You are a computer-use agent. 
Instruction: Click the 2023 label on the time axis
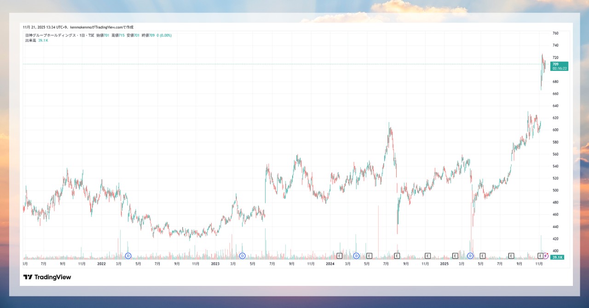click(x=215, y=264)
